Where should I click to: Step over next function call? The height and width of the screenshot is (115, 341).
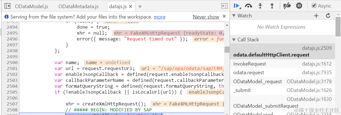tap(249, 6)
